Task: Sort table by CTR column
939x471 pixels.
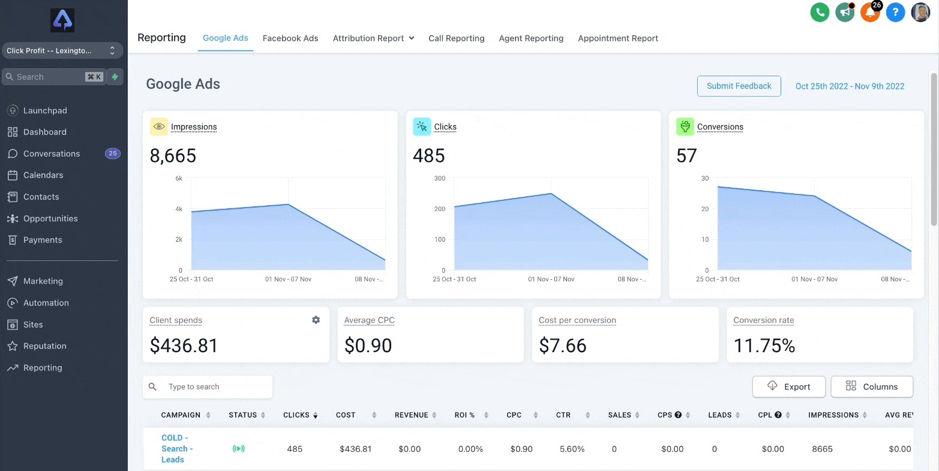Action: pos(574,415)
